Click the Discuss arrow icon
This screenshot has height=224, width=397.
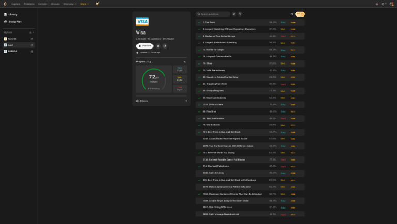[x=186, y=101]
